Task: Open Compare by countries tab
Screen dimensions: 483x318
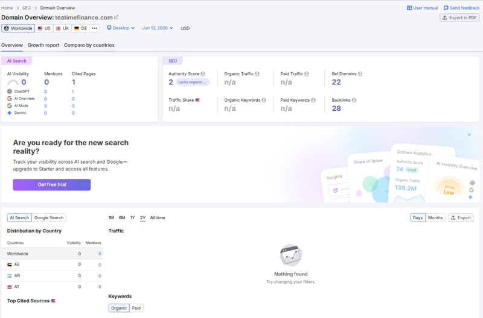Action: (89, 45)
